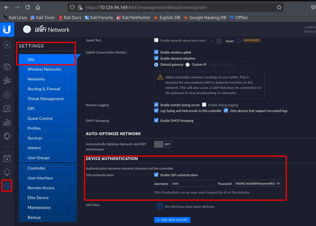Click the browser URL address bar
316x226 pixels.
click(176, 8)
